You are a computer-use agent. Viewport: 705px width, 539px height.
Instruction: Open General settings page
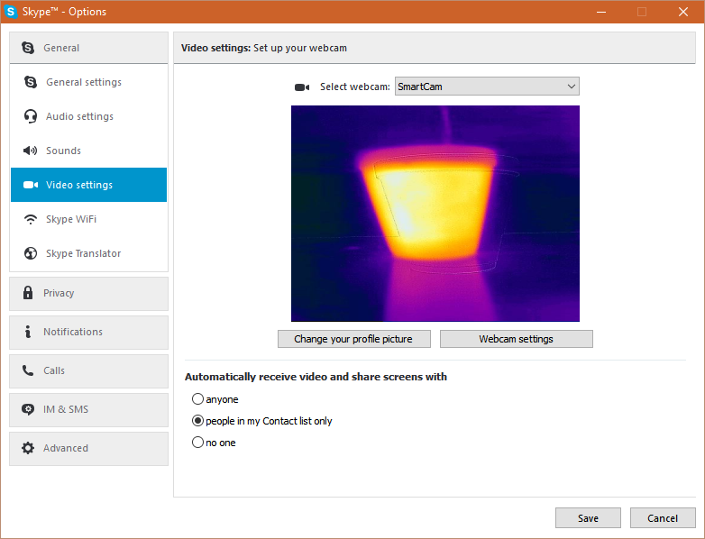coord(88,82)
